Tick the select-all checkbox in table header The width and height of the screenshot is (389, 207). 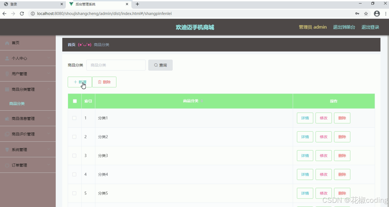tap(75, 101)
